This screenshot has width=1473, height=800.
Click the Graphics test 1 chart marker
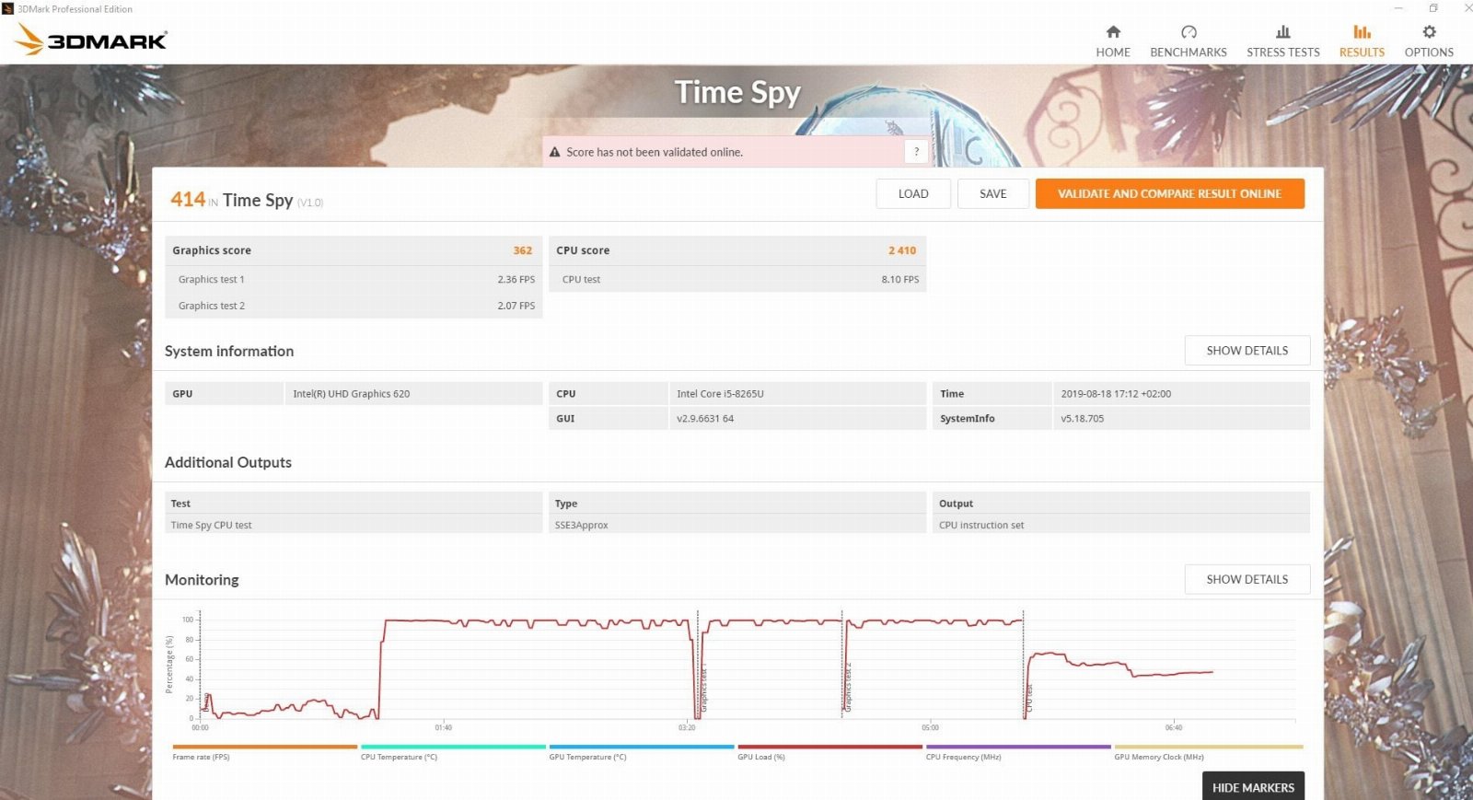pyautogui.click(x=703, y=689)
